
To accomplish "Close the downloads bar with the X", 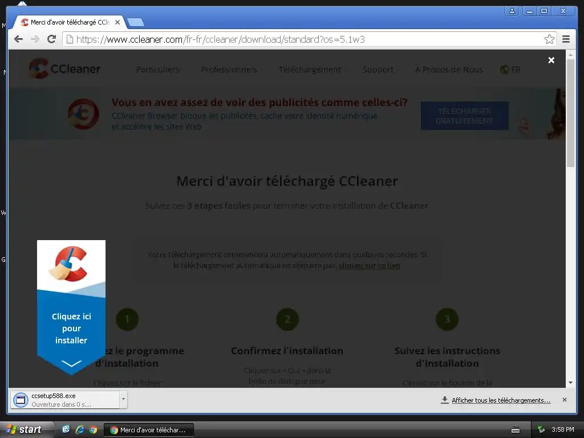I will (x=565, y=400).
